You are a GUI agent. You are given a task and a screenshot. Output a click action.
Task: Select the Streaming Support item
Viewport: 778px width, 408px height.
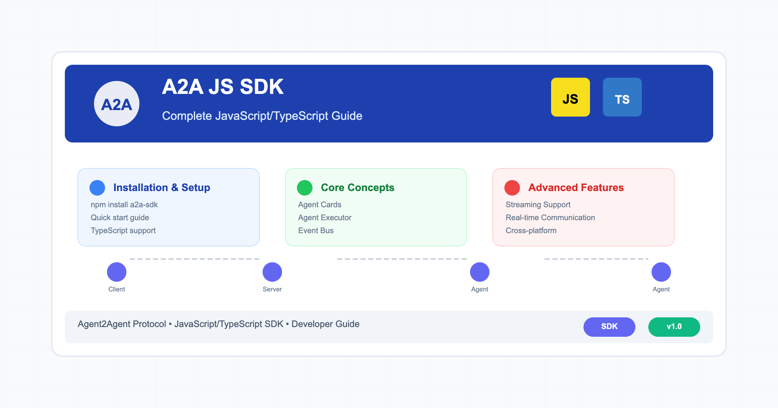tap(538, 205)
